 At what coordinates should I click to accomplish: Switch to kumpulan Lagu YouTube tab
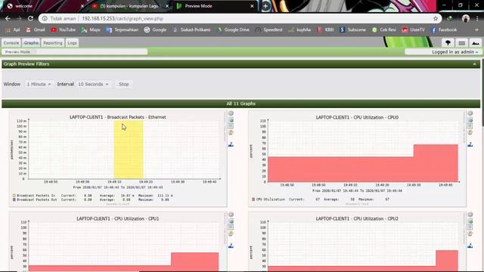[129, 6]
